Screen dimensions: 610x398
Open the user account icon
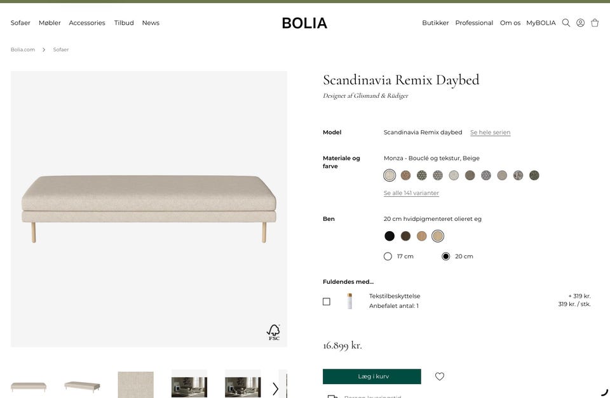click(580, 23)
